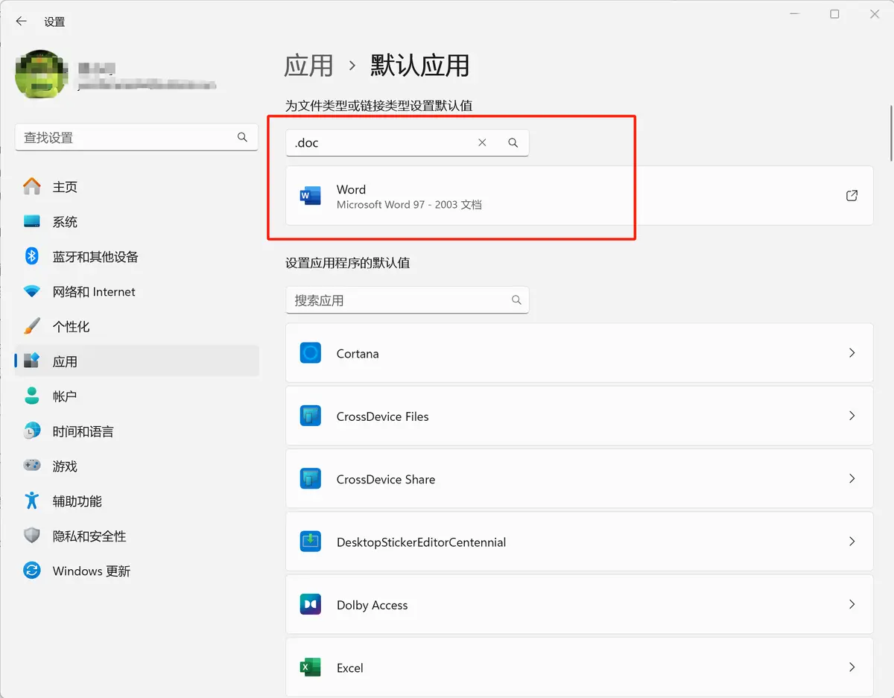Screen dimensions: 894x698
Task: Click the Wi-Fi network icon
Action: pos(32,291)
